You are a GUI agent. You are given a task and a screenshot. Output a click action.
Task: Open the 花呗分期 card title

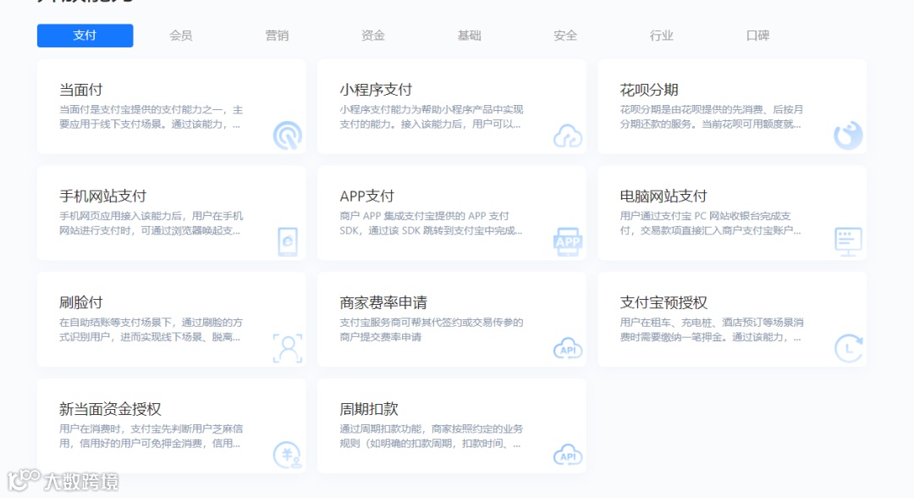tap(649, 90)
